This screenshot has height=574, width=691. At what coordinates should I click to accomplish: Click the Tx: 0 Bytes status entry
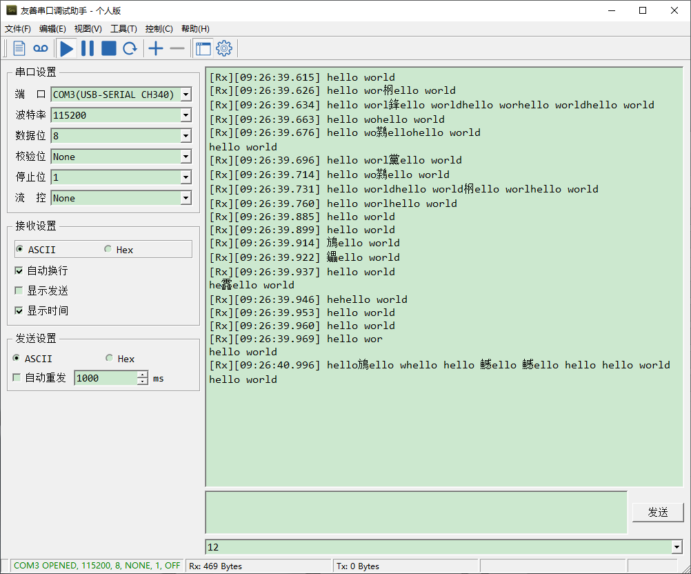tap(358, 566)
